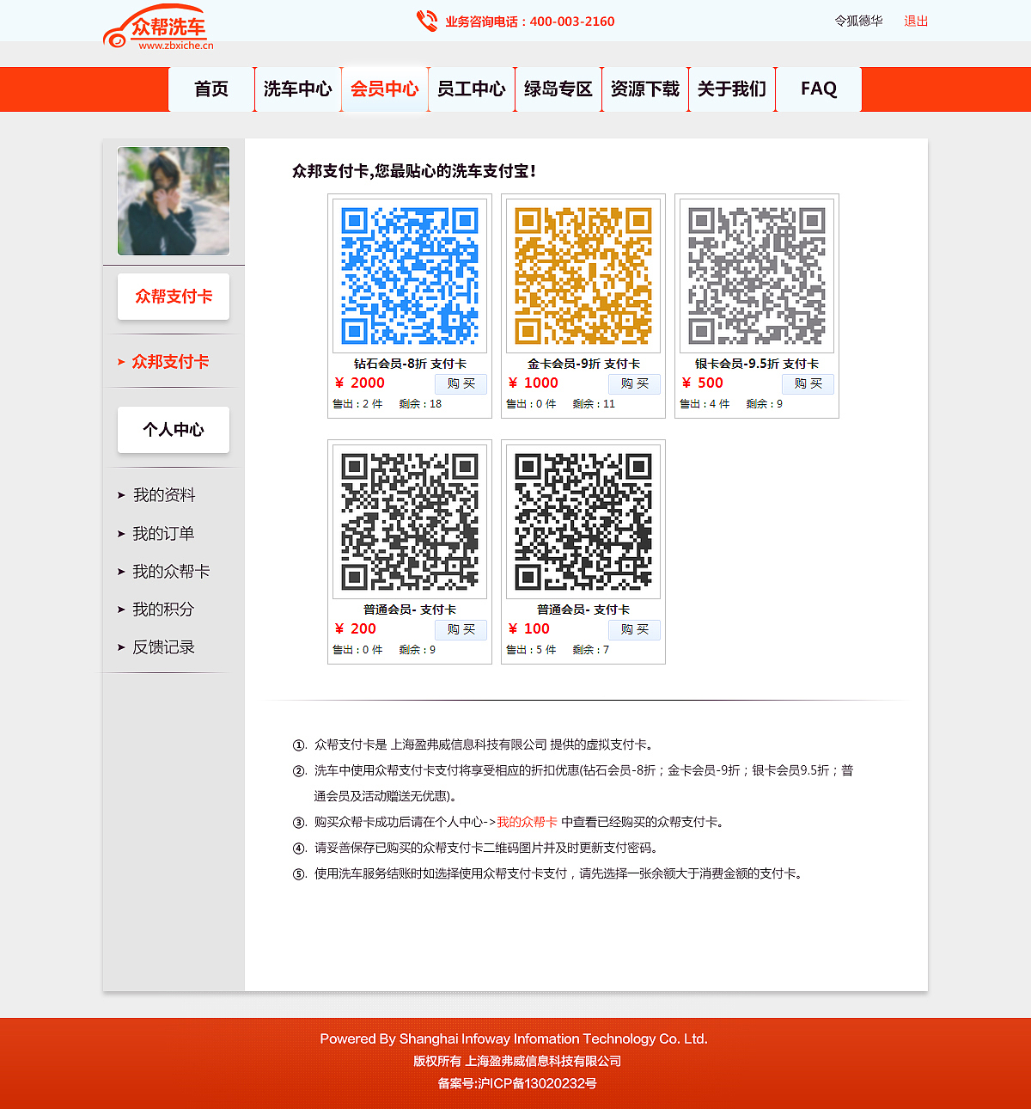
Task: Click the ¥ 500 price
Action: (x=702, y=383)
